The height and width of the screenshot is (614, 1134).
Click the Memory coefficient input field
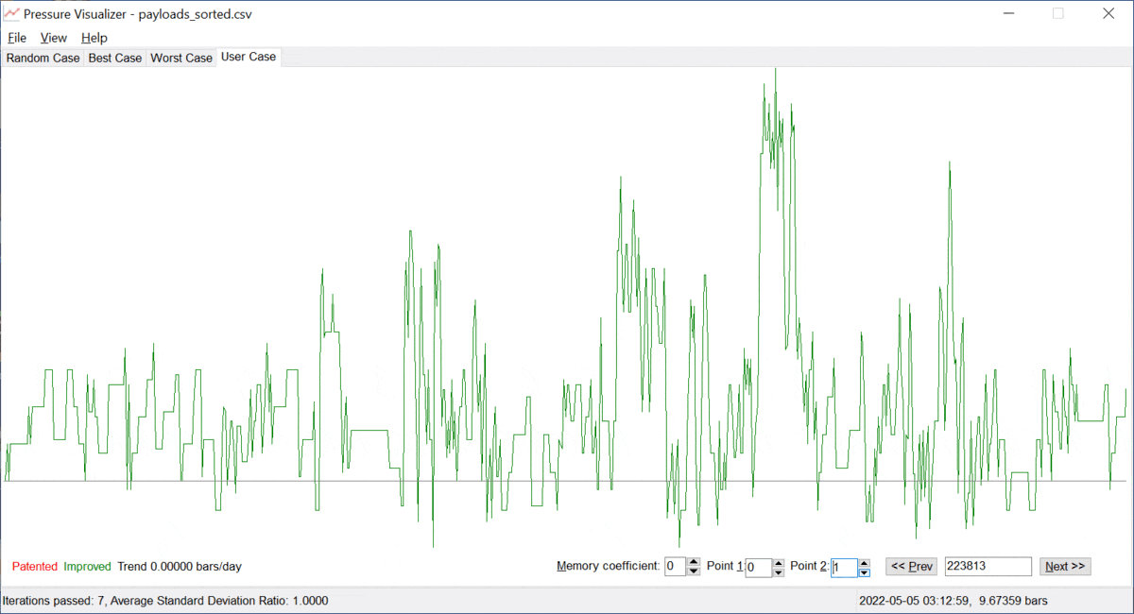click(675, 567)
